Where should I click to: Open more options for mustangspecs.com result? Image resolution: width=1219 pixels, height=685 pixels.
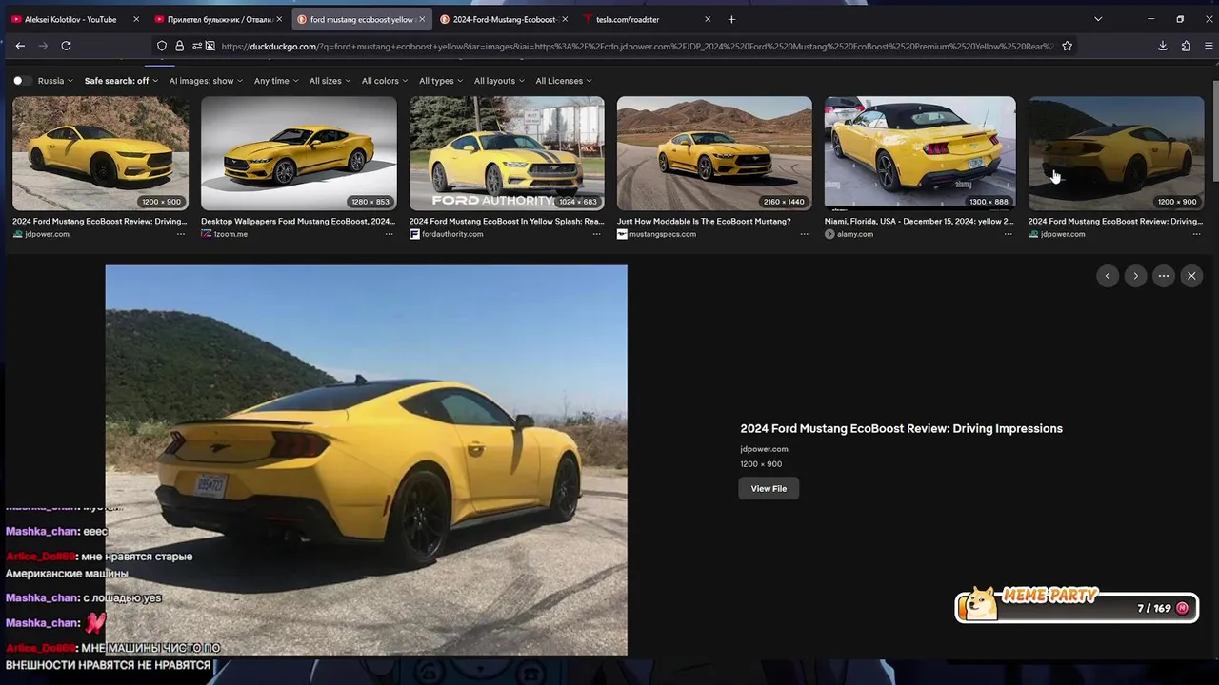(804, 234)
